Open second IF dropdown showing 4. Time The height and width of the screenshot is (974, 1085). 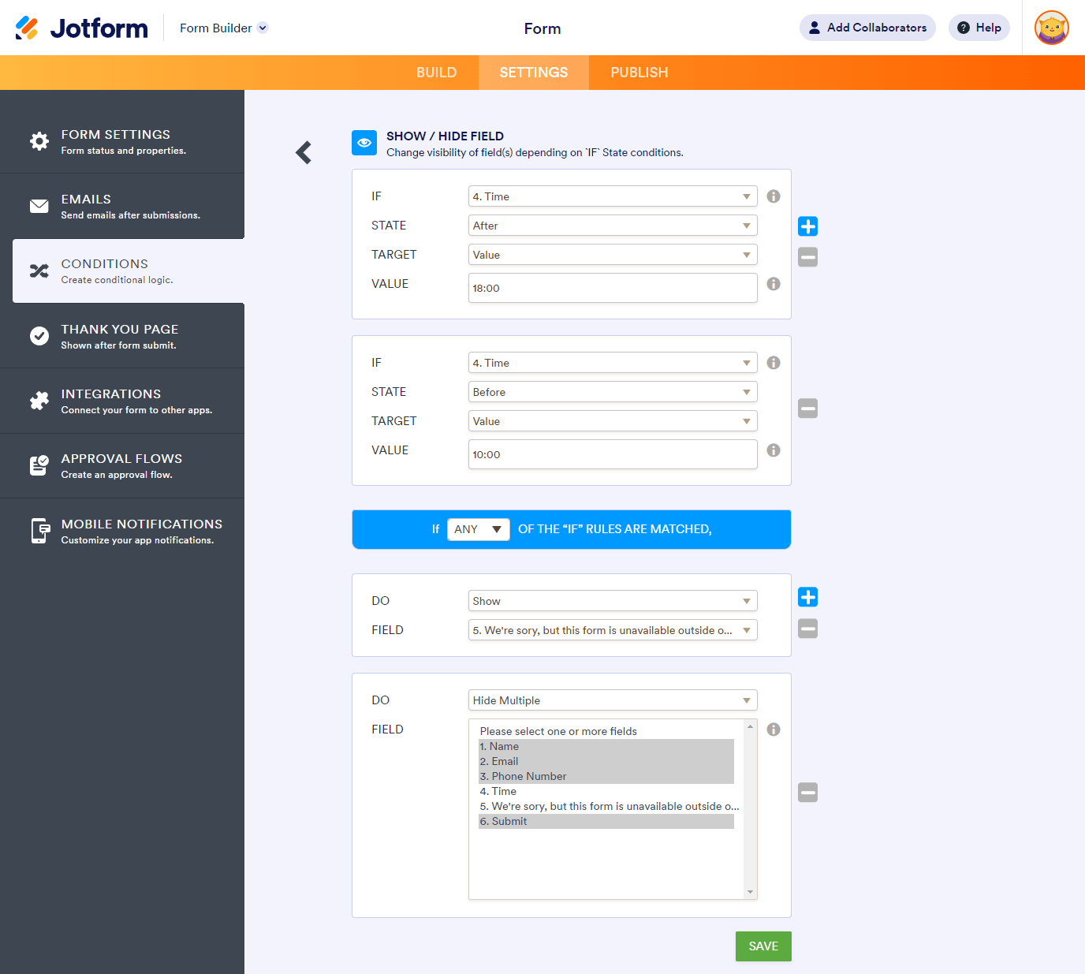tap(613, 363)
